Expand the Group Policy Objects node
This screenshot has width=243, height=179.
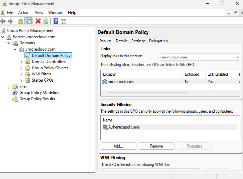point(21,68)
